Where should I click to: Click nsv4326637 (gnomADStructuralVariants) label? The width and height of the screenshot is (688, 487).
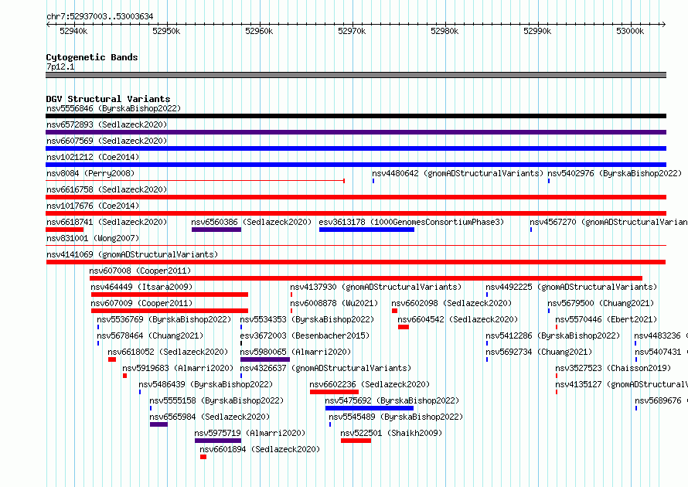[325, 368]
